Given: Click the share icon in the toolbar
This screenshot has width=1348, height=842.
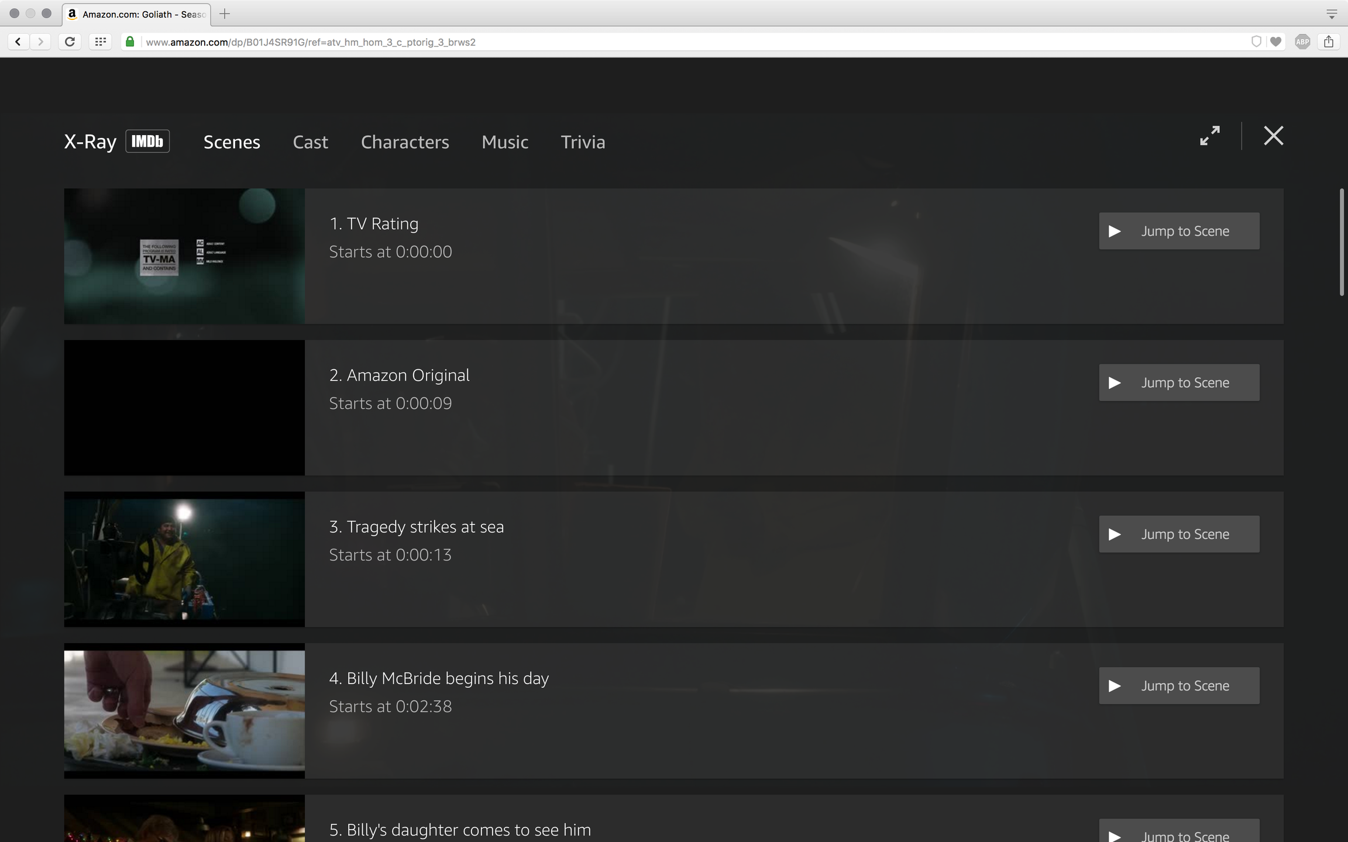Looking at the screenshot, I should [1329, 42].
